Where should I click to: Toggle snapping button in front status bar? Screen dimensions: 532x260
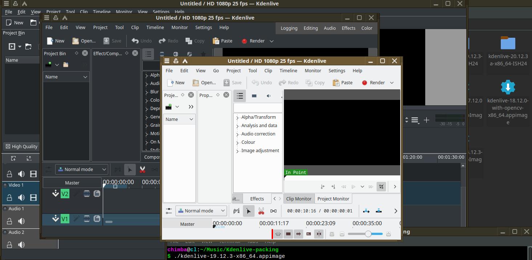point(319,234)
